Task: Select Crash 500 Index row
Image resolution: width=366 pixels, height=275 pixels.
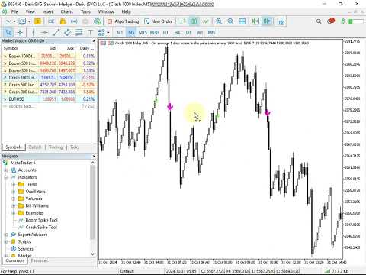Action: coord(49,85)
